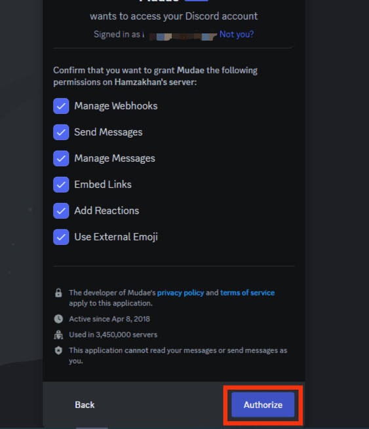
Task: Click the "Signed in as" text
Action: click(117, 34)
